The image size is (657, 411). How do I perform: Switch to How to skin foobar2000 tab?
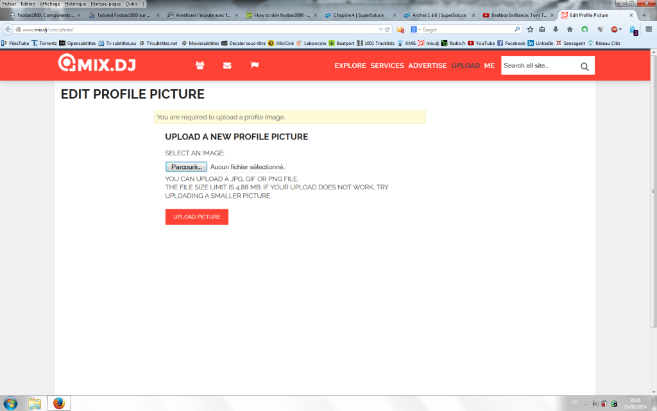click(x=282, y=15)
